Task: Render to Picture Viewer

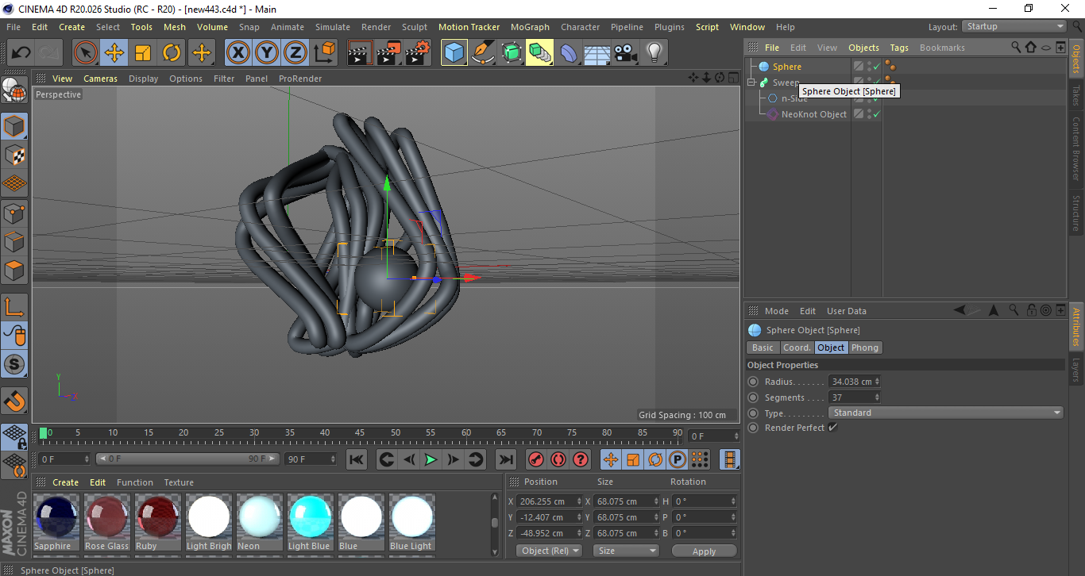Action: click(x=389, y=53)
